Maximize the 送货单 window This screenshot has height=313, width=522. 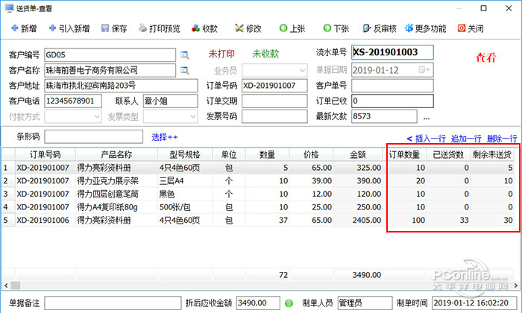484,8
